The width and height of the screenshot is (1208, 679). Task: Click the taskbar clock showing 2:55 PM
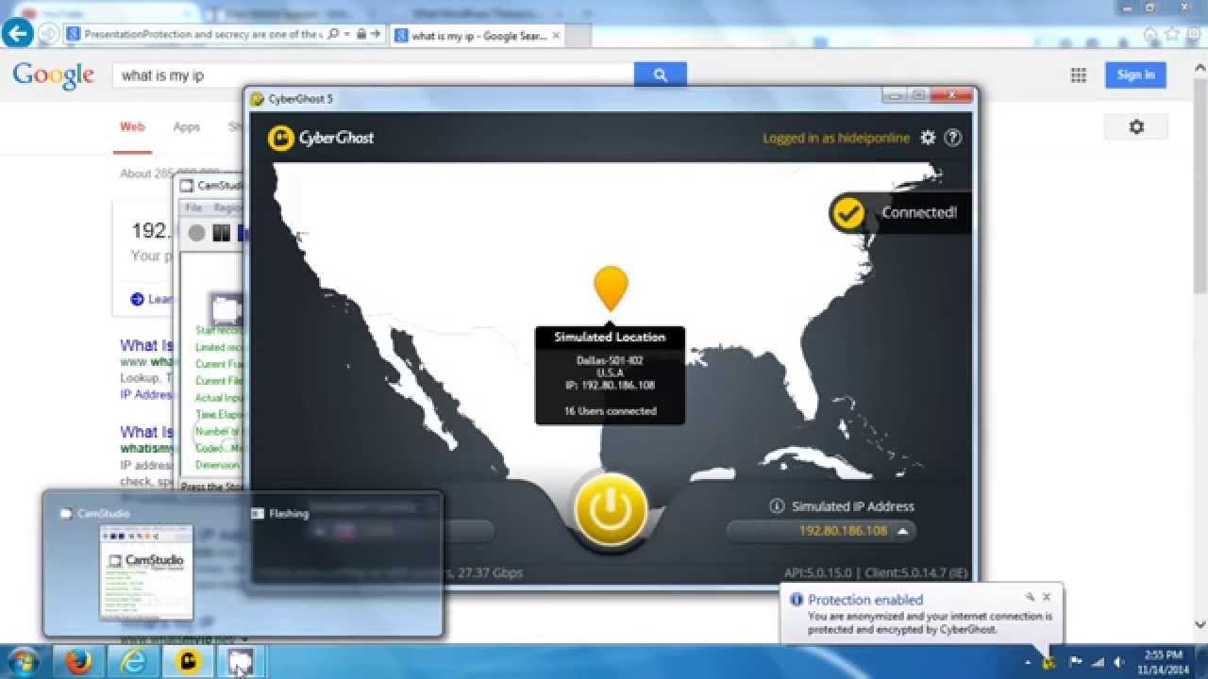(x=1163, y=662)
